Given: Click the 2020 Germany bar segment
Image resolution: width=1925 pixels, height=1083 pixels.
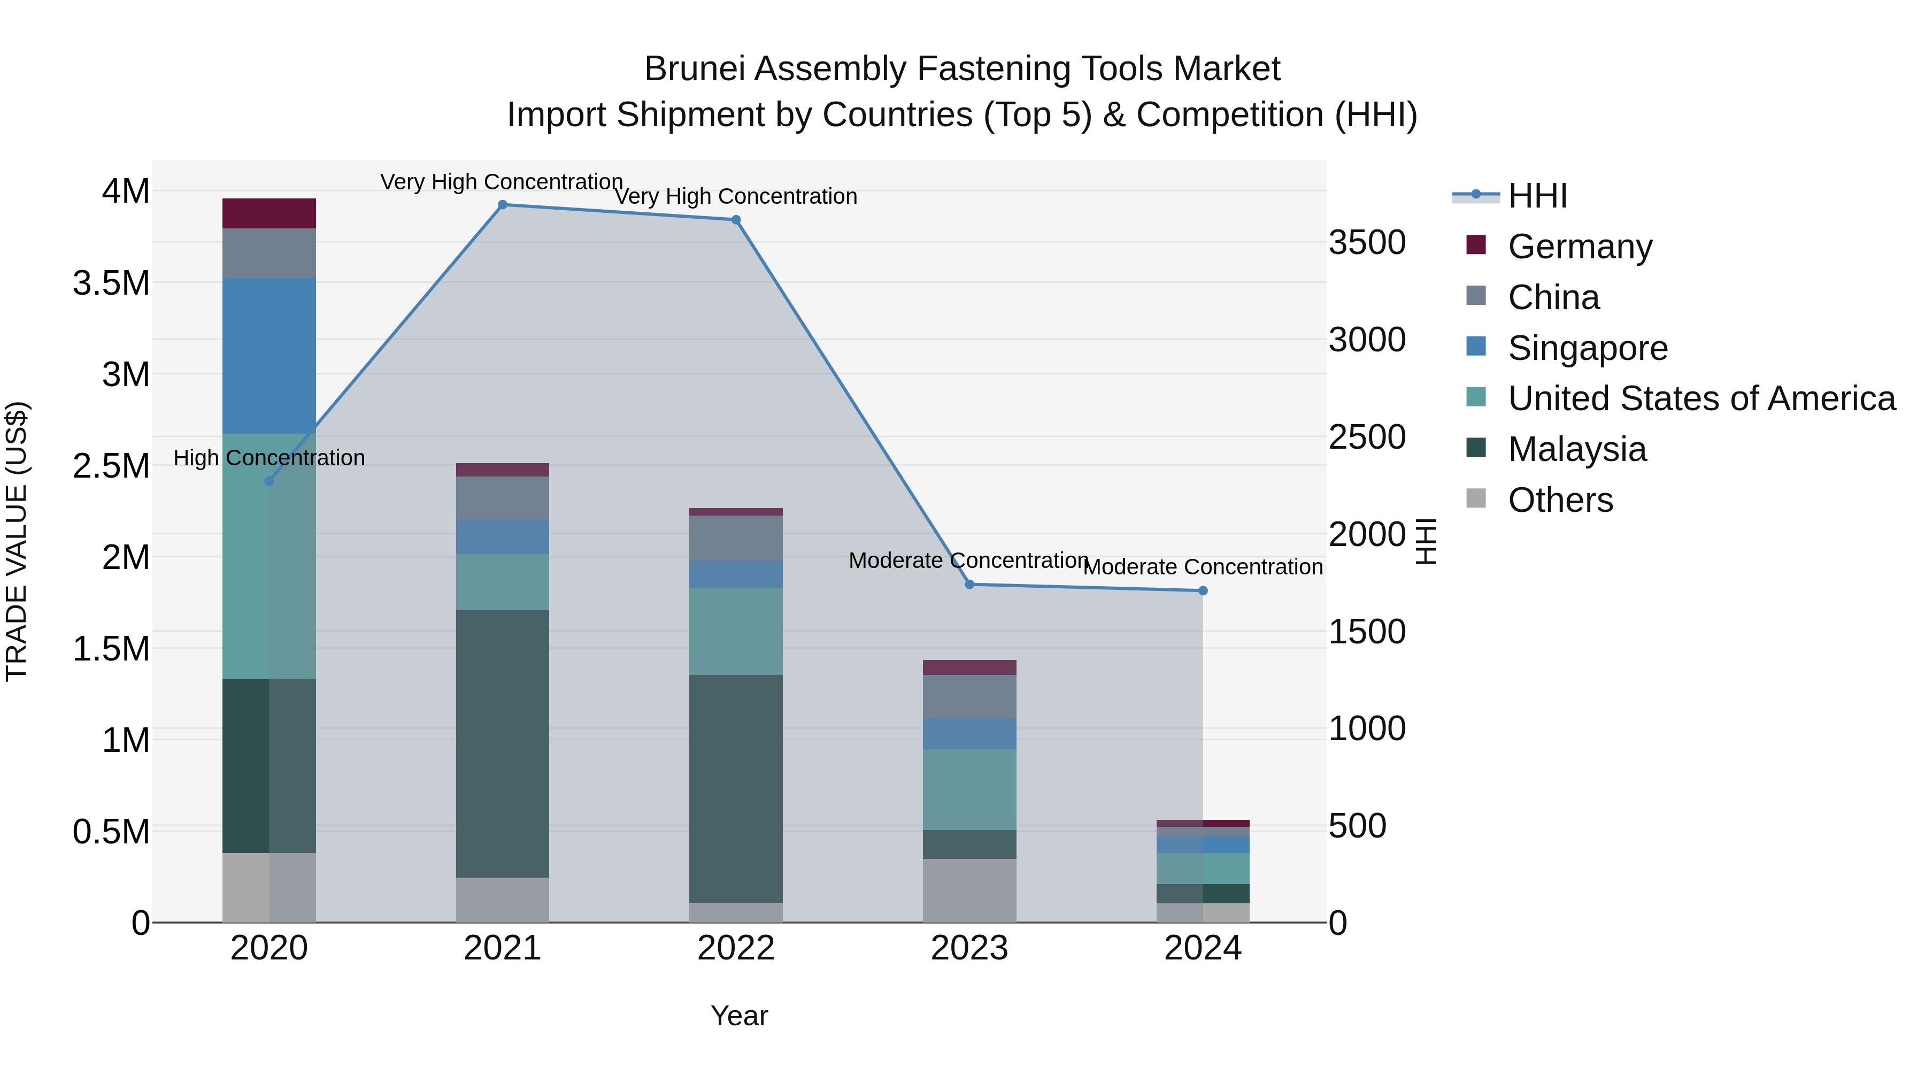Looking at the screenshot, I should pos(269,214).
